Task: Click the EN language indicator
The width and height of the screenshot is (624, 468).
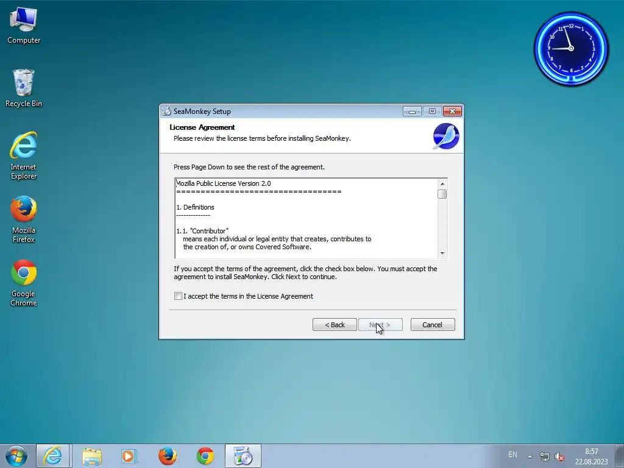Action: click(x=512, y=455)
